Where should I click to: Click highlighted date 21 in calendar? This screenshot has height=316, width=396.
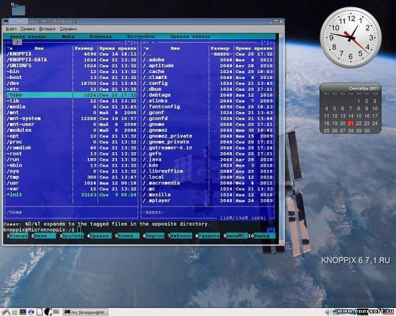(350, 123)
